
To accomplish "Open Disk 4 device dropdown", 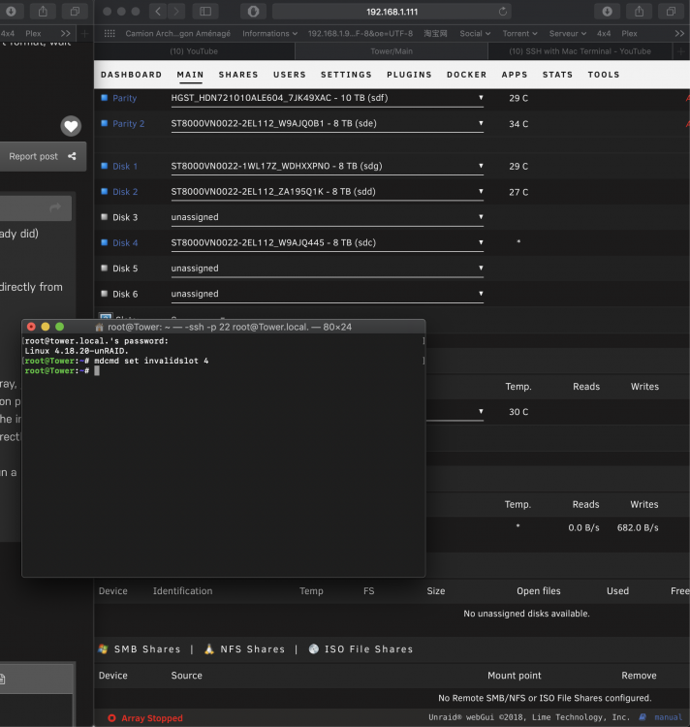I will pyautogui.click(x=328, y=243).
